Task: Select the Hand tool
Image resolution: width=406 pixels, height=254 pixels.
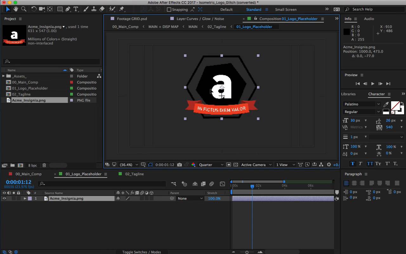Action: click(x=16, y=9)
